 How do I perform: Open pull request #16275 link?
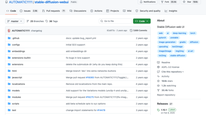coord(90,97)
